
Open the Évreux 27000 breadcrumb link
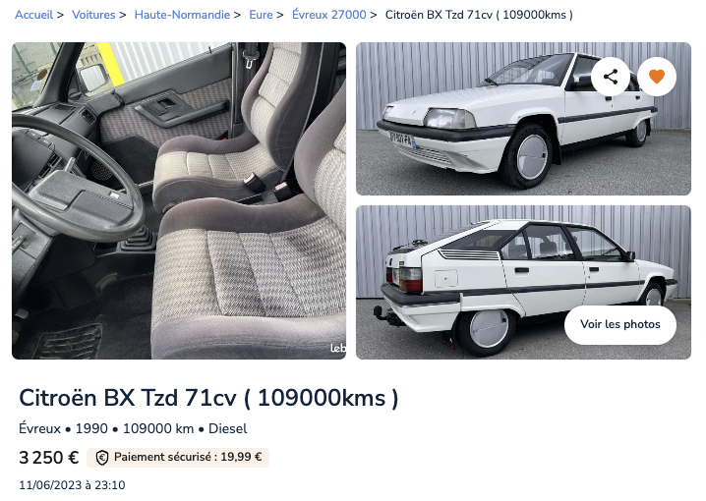pos(329,15)
